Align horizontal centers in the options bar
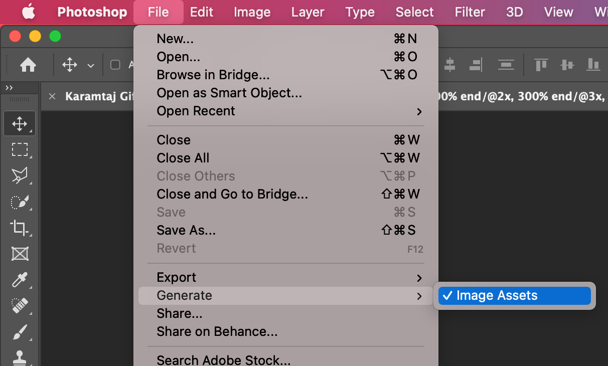 coord(449,65)
